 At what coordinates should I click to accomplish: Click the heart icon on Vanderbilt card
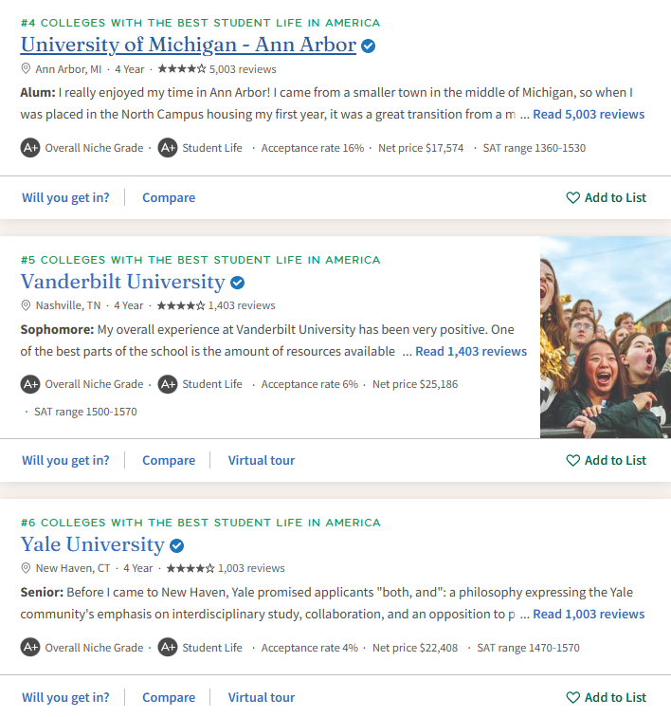click(572, 461)
